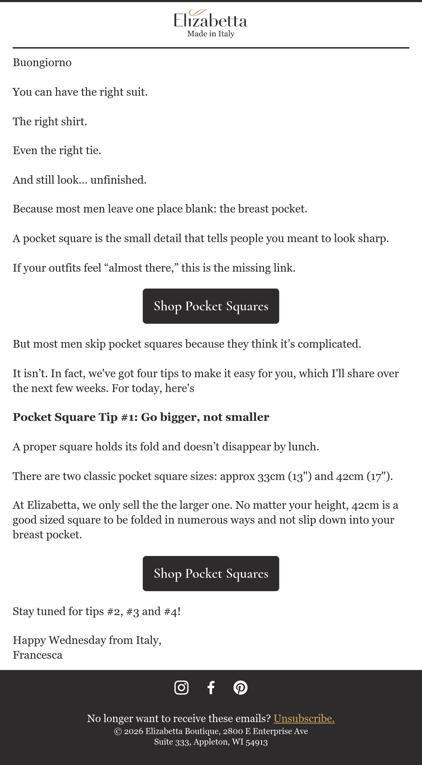
Task: Click the 'And still look… unfinished' line
Action: coord(80,180)
